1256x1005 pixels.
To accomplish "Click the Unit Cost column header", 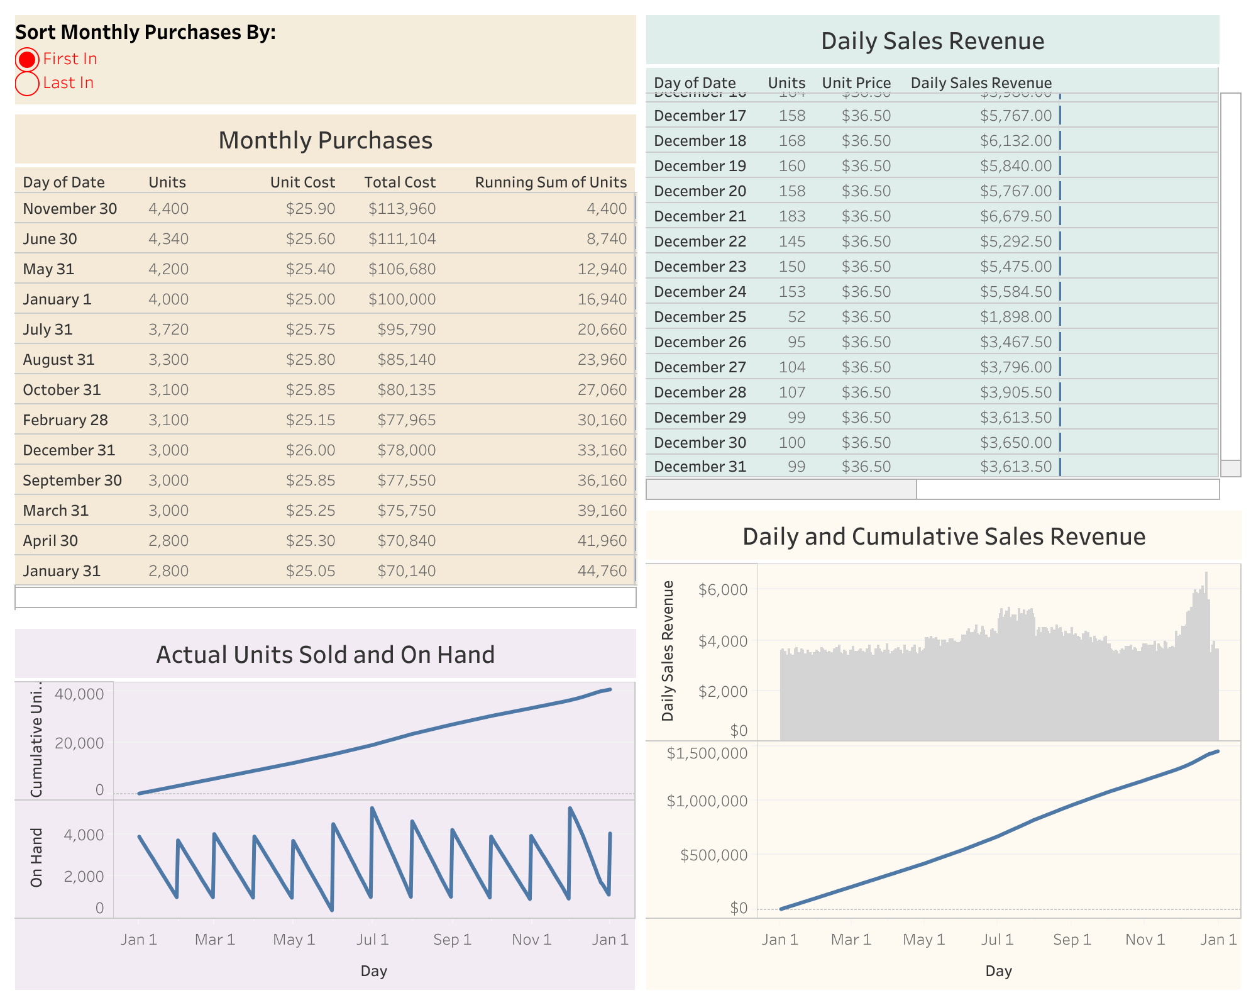I will pyautogui.click(x=302, y=182).
